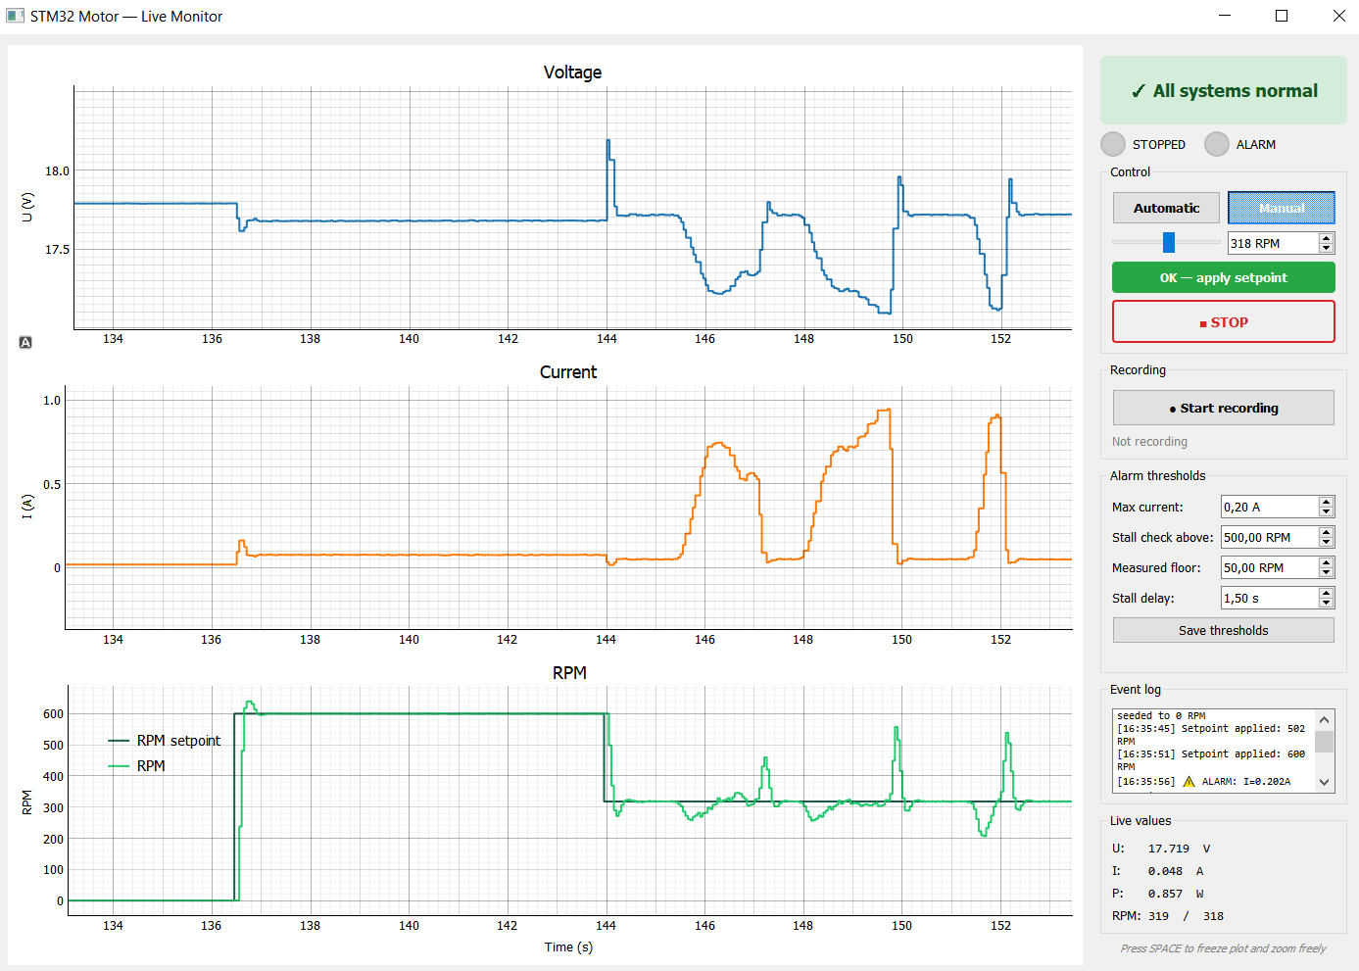
Task: Increase the RPM setpoint with up arrow
Action: point(1327,238)
